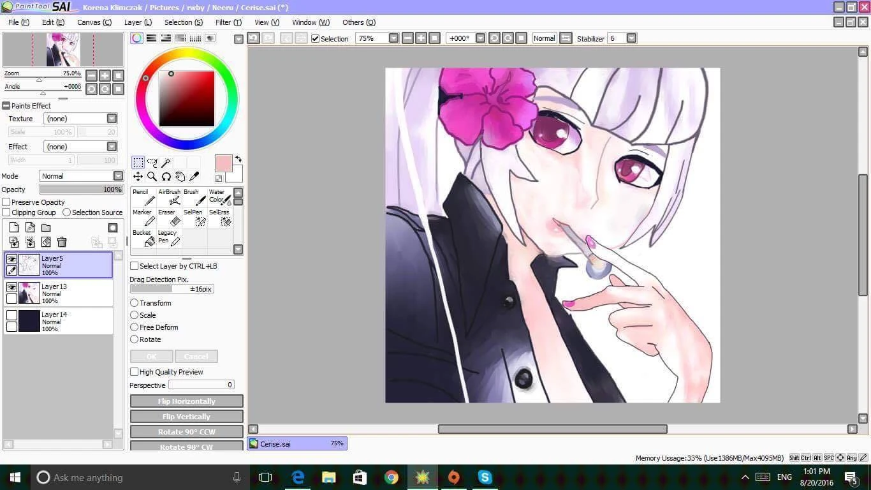Swap foreground and background colors
Screen dimensions: 871x490
click(x=238, y=159)
